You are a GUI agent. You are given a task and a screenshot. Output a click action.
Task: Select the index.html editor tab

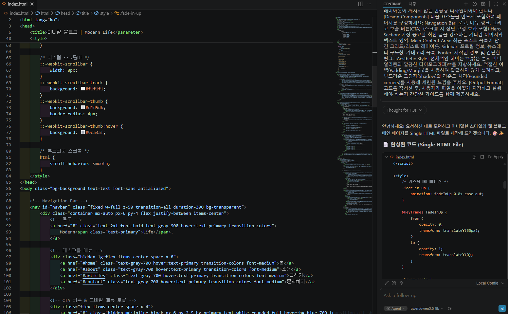(18, 4)
